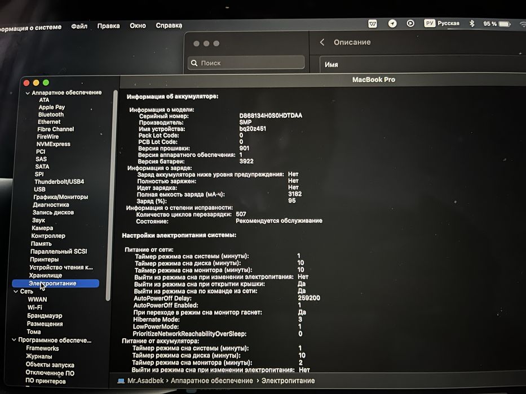Select Устройство чтения к... in the sidebar
The width and height of the screenshot is (526, 394).
point(61,267)
